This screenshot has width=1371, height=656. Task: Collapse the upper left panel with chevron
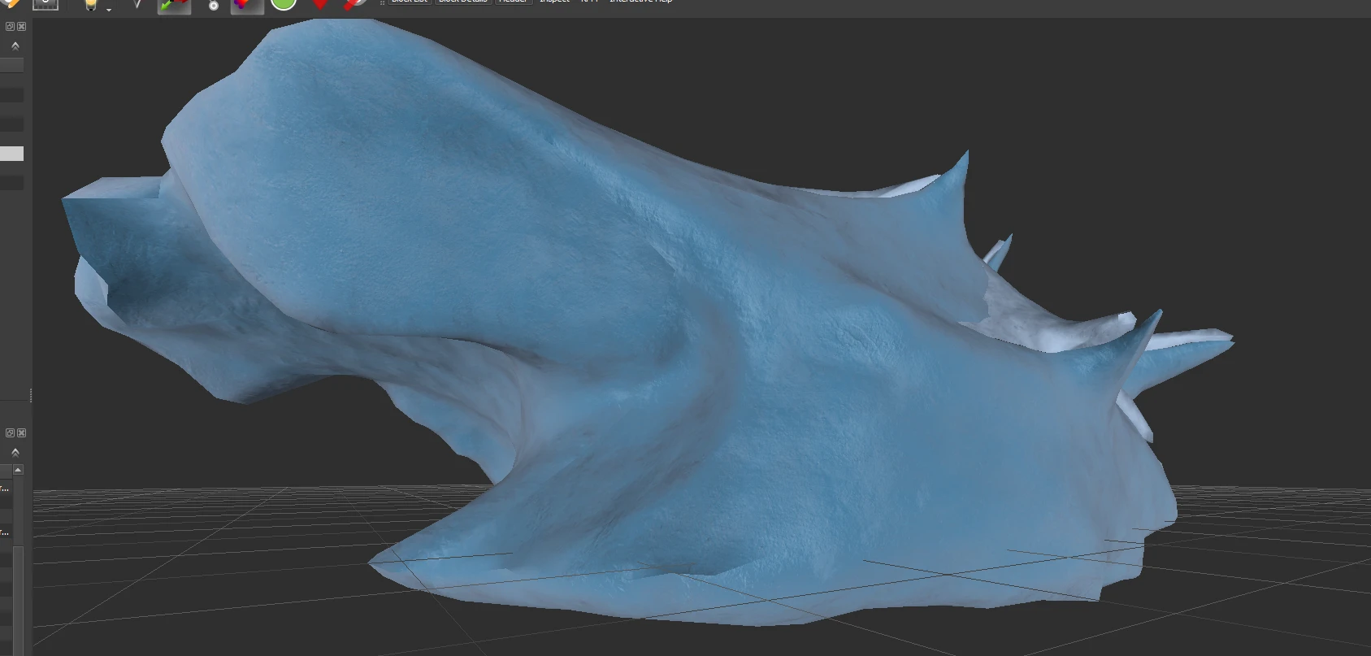[15, 46]
